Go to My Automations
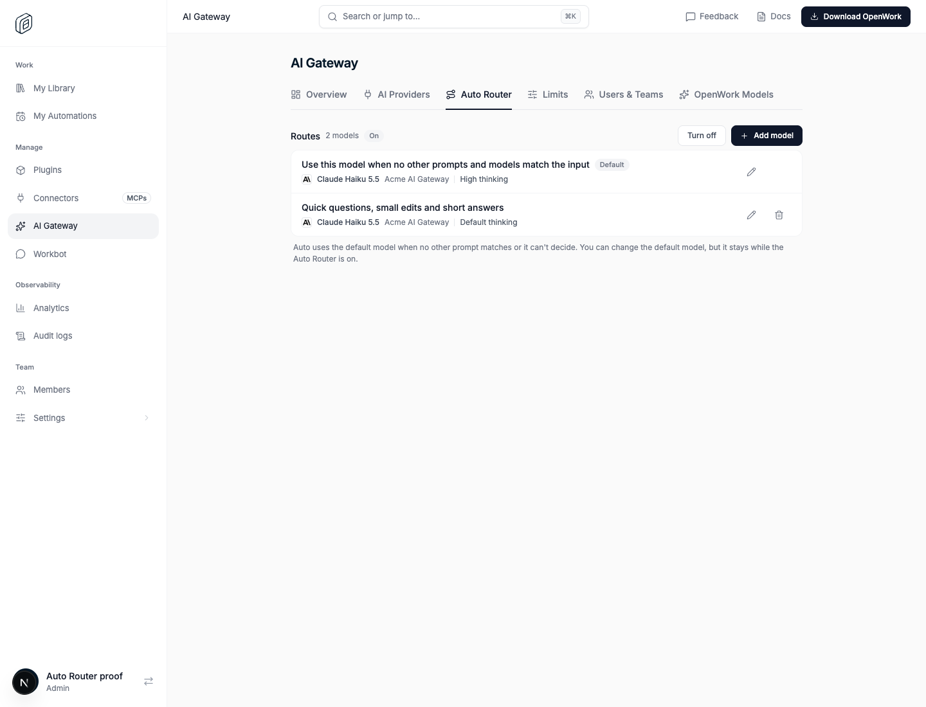 tap(83, 116)
